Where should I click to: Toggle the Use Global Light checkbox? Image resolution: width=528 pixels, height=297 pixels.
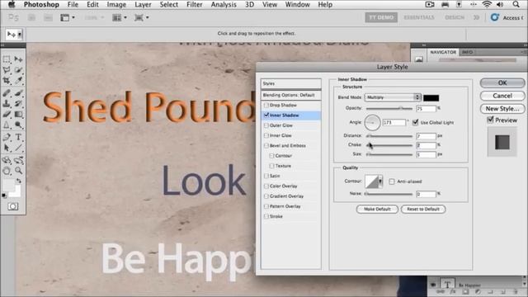click(x=416, y=122)
